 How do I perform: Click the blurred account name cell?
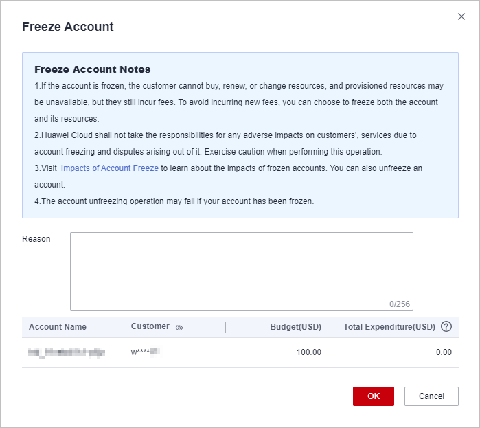point(67,352)
